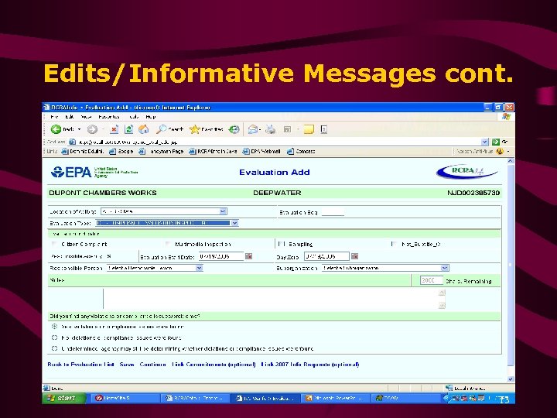The height and width of the screenshot is (418, 557).
Task: Click the red X Stop button
Action: point(114,129)
